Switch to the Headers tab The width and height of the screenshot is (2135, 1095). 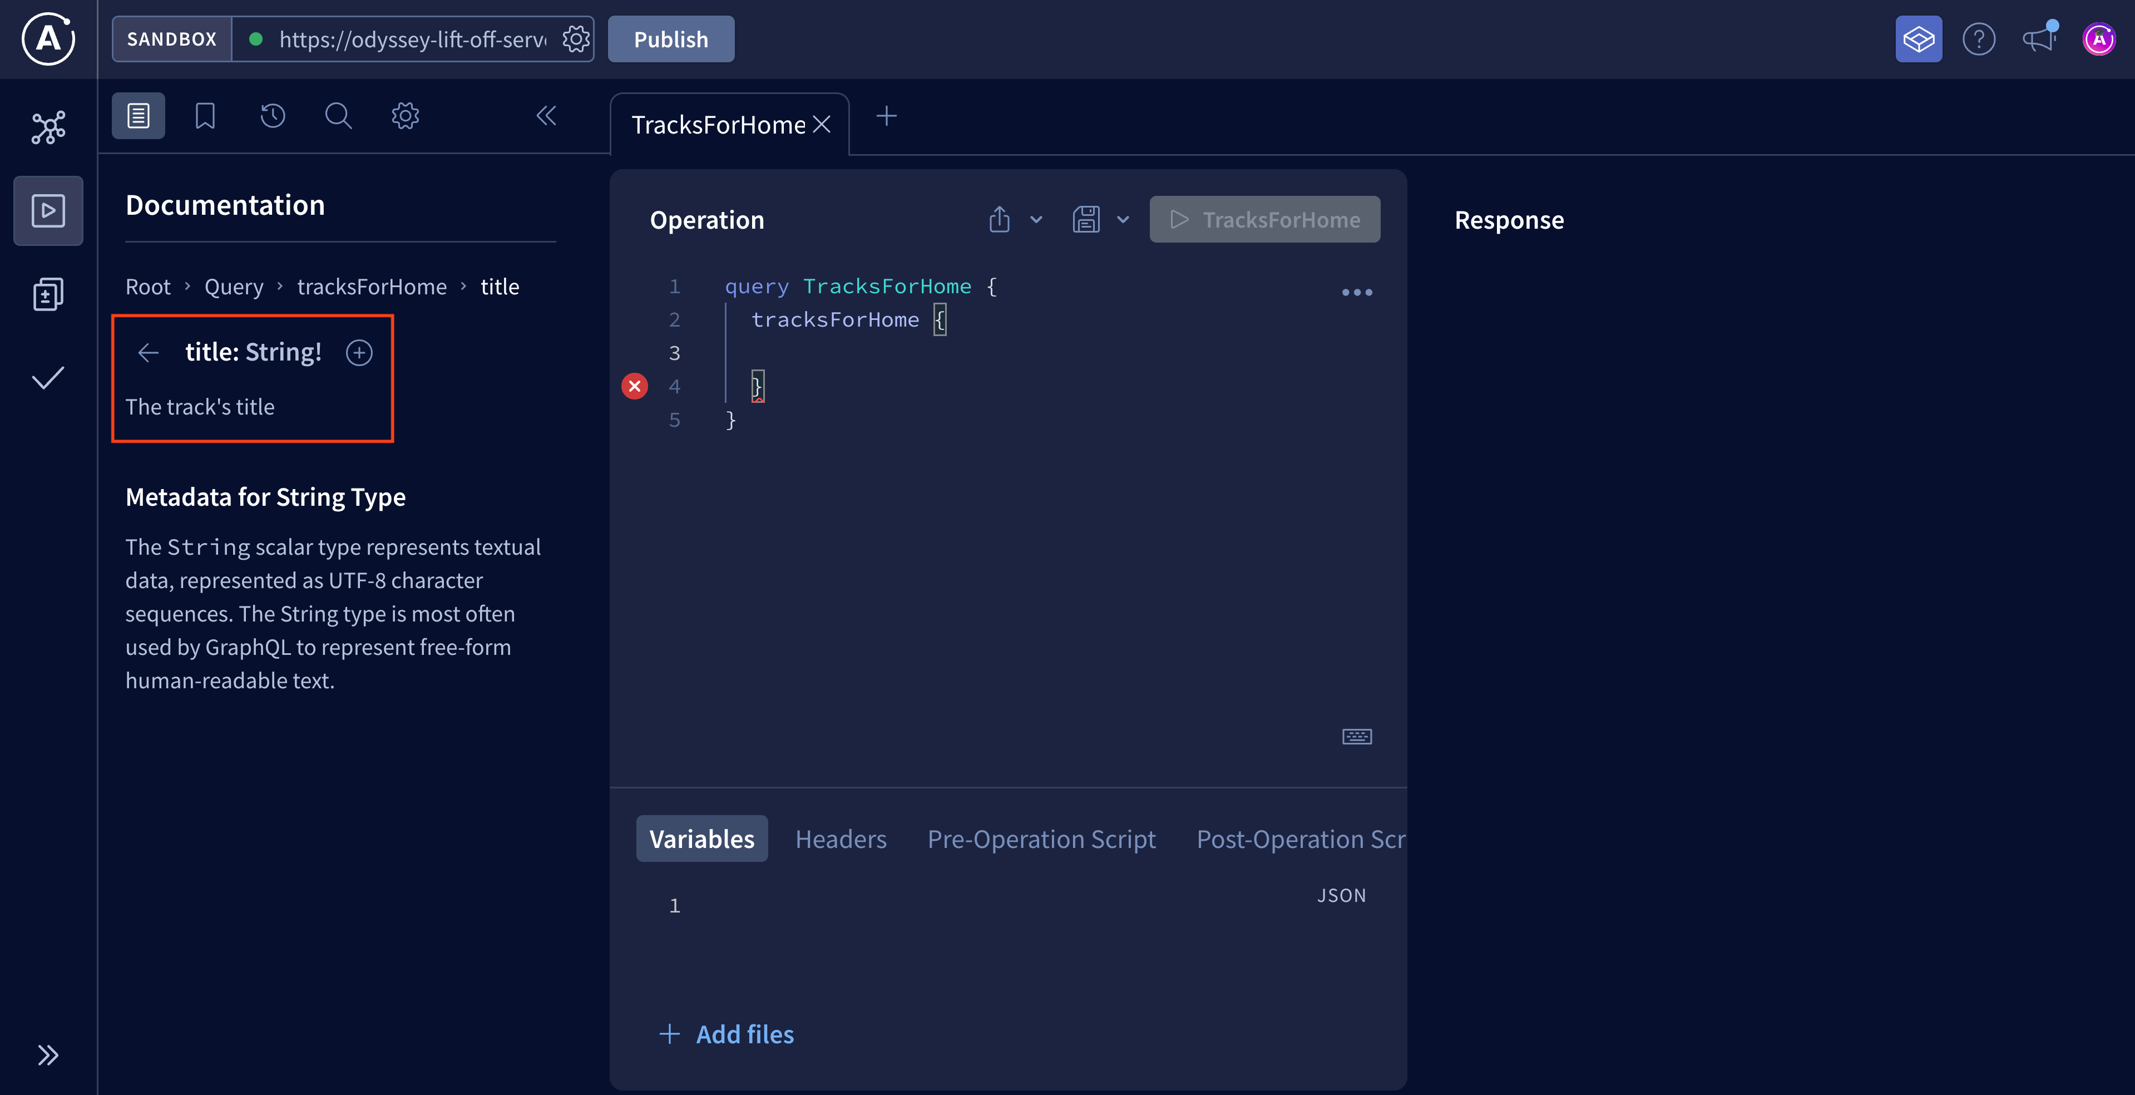click(x=841, y=838)
